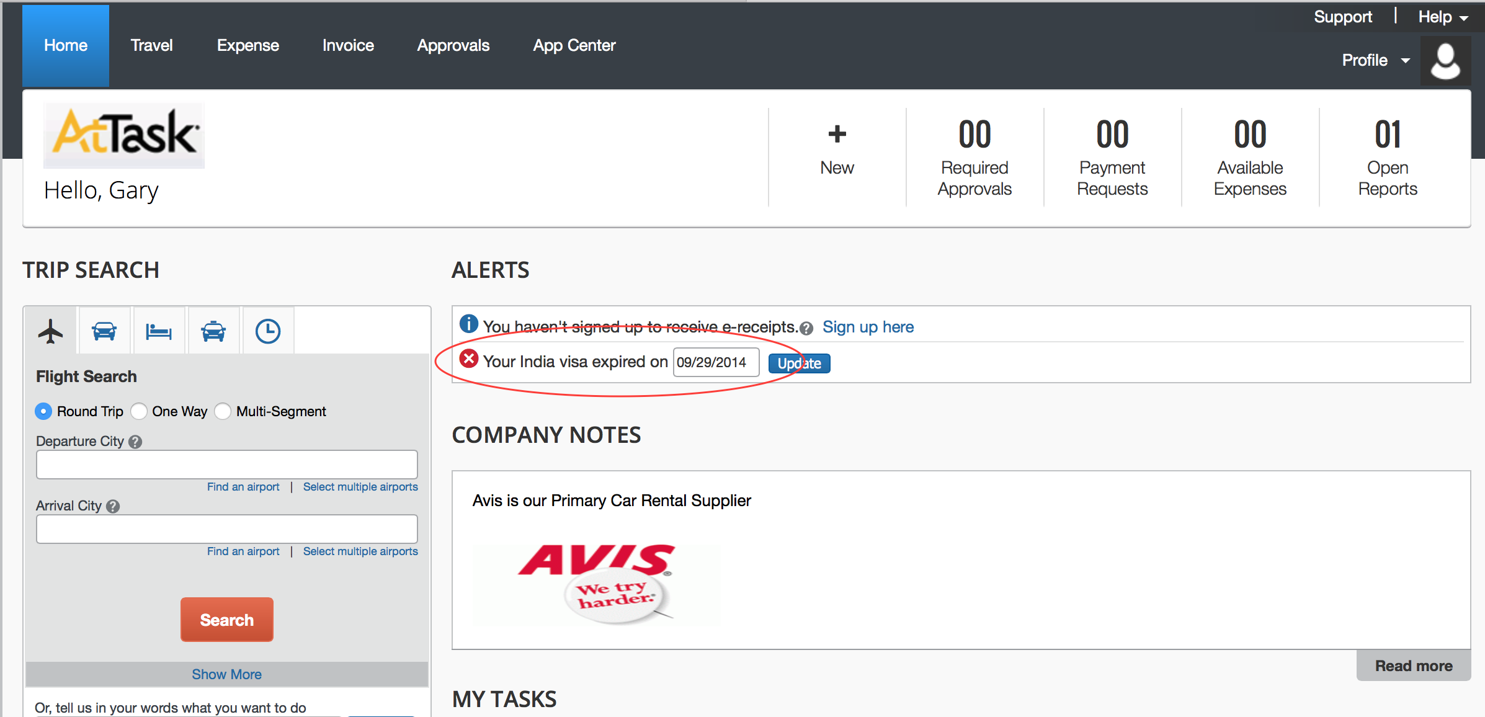Click the plus New icon
1485x717 pixels.
837,134
